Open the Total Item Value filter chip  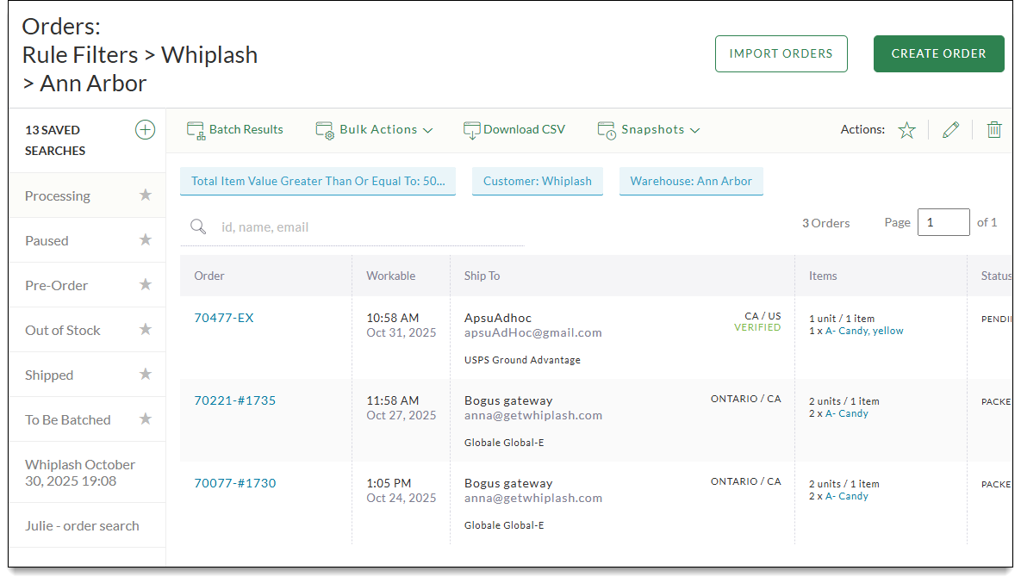pyautogui.click(x=317, y=182)
